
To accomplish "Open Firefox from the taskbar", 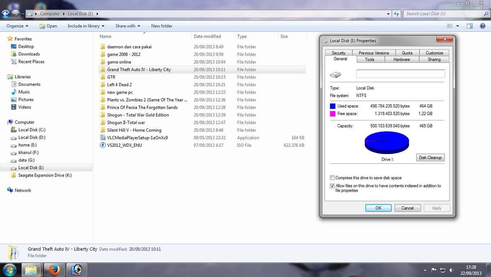I will click(54, 270).
